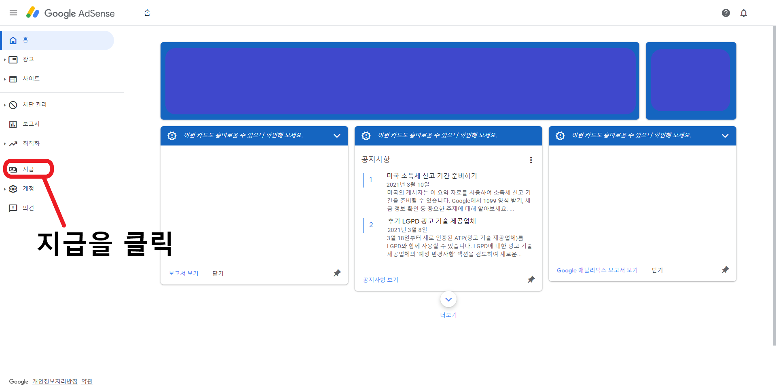Open the help question mark icon
The width and height of the screenshot is (776, 390).
coord(726,13)
